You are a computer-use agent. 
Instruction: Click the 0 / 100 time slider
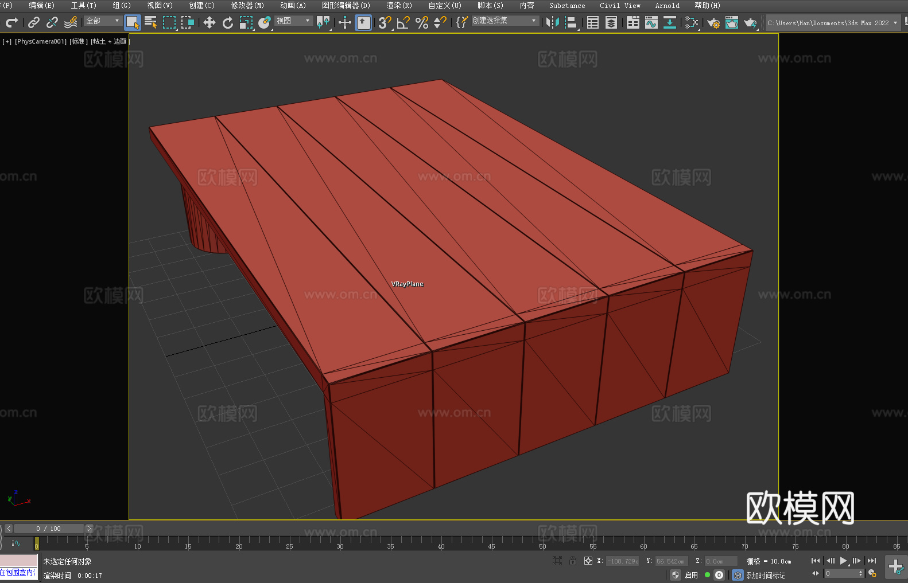click(49, 529)
